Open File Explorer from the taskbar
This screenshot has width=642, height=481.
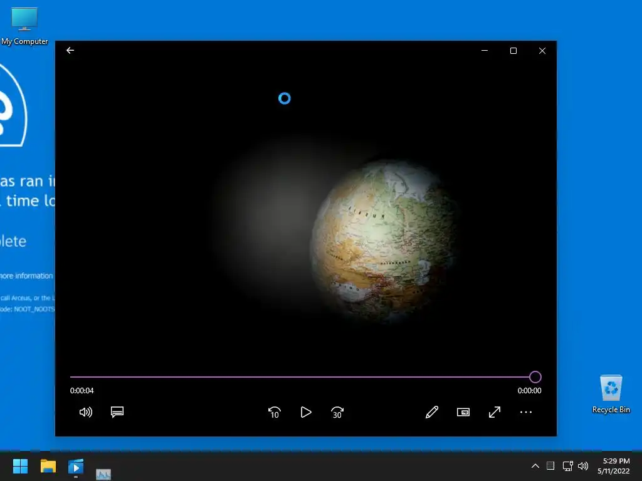[48, 466]
